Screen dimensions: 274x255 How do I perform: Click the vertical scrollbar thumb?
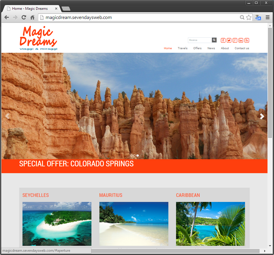pos(270,83)
